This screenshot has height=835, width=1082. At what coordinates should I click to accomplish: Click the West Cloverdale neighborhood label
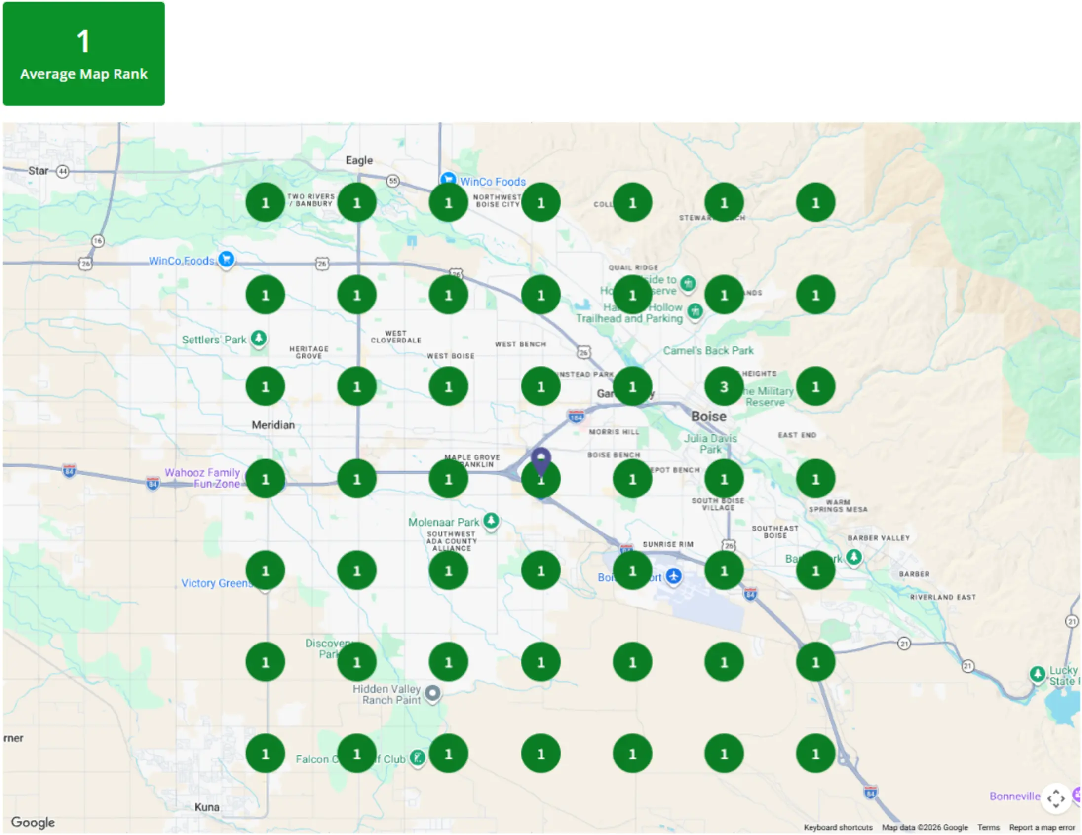(x=396, y=337)
